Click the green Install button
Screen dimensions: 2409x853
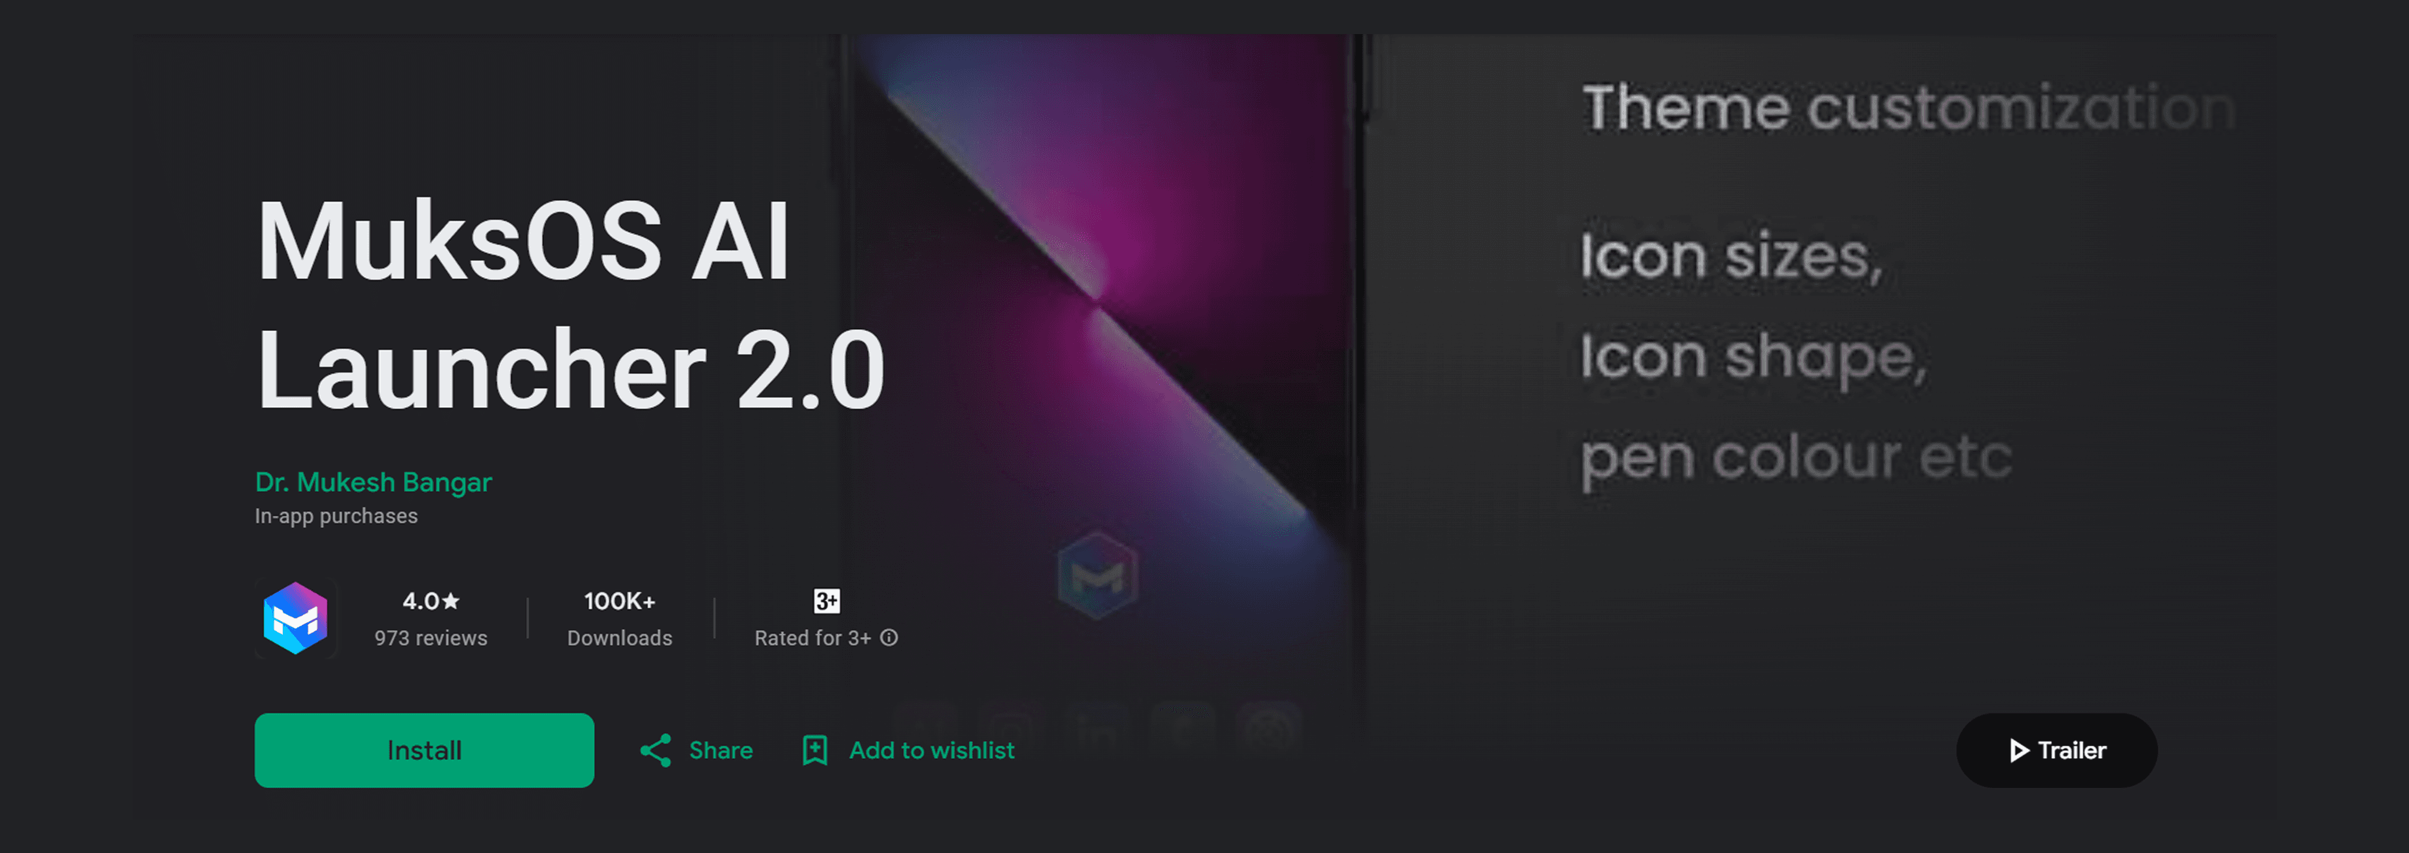tap(424, 750)
